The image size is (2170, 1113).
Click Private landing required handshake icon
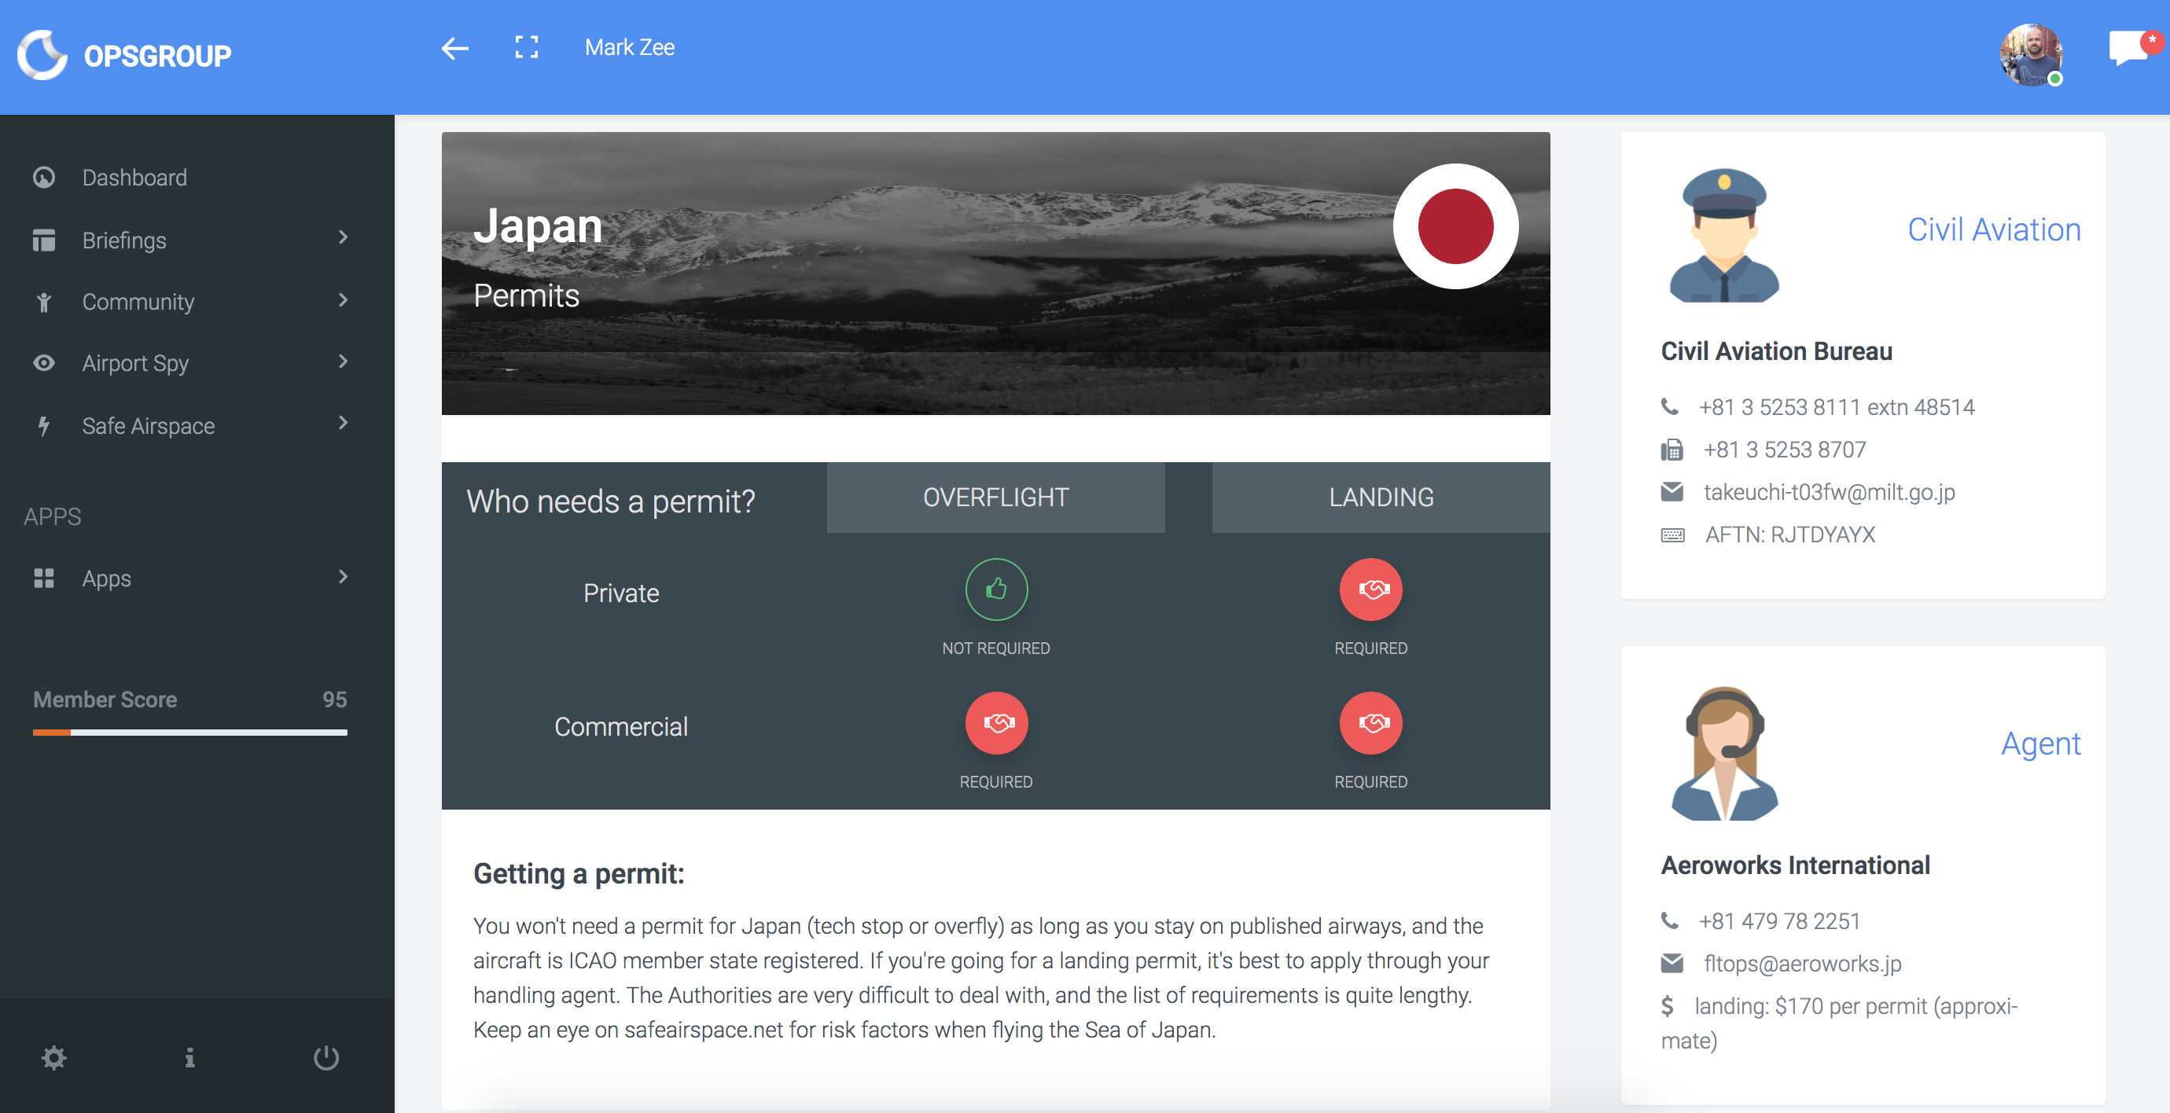1370,590
